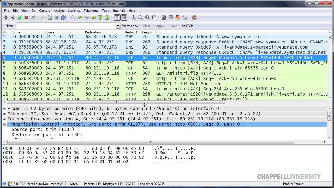Viewport: 334px width, 188px height.
Task: Collapse Transmission Control Protocol node
Action: 4,124
